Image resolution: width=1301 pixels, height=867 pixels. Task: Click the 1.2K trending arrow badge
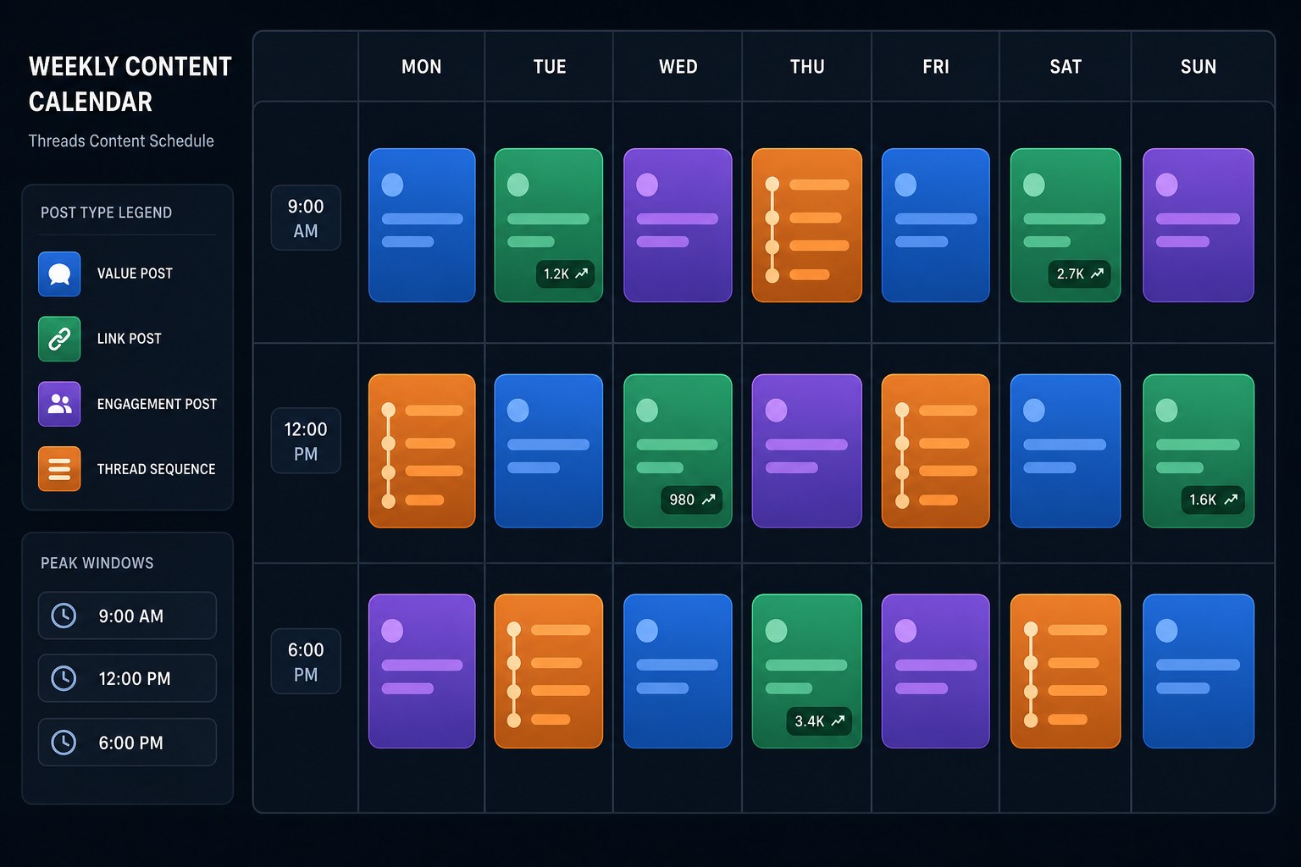(565, 273)
